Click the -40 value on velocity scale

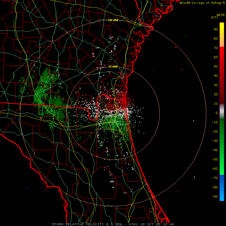point(215,150)
